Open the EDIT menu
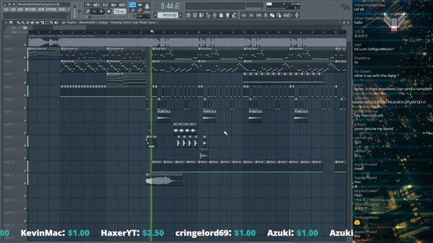Viewport: 433px width, 243px height. click(x=13, y=9)
